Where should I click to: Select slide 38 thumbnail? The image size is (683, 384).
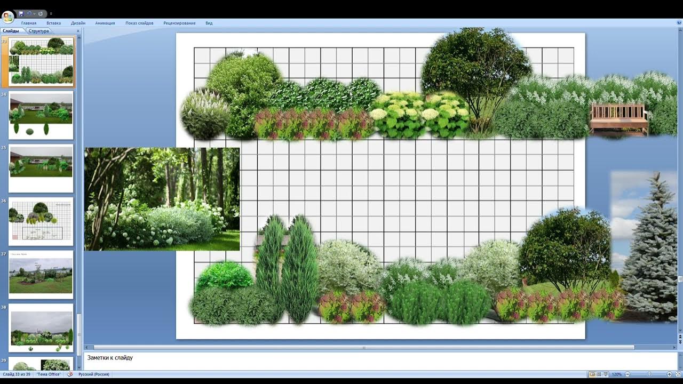[41, 328]
